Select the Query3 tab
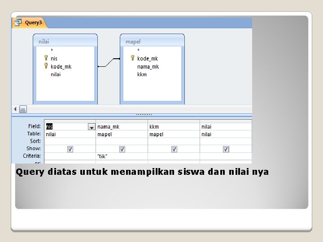This screenshot has height=242, width=323. click(29, 22)
